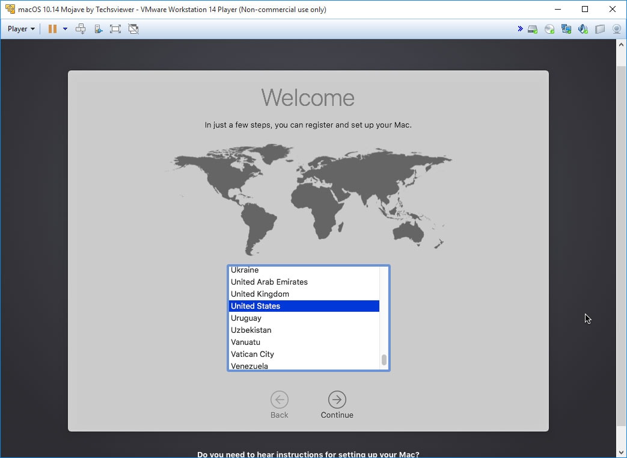Viewport: 627px width, 458px height.
Task: Select United Kingdom in country list
Action: [260, 294]
